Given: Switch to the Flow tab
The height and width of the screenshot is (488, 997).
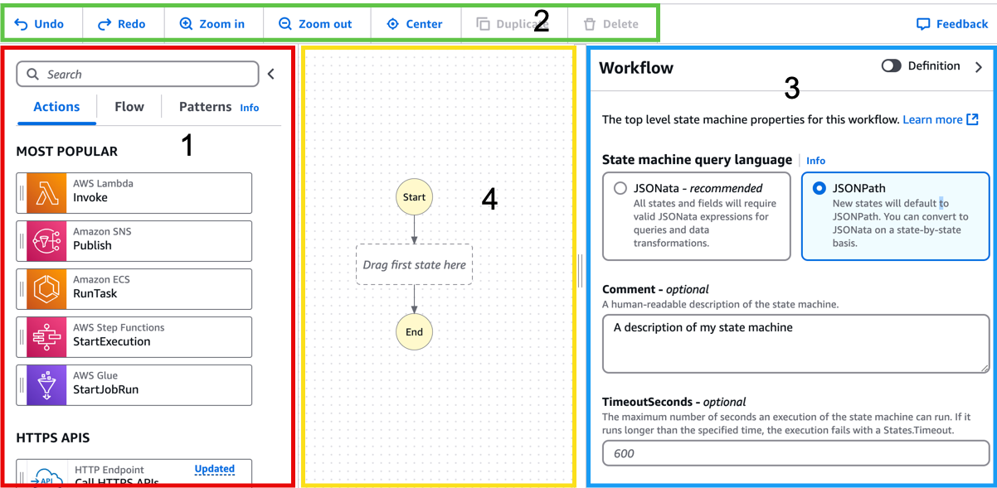Looking at the screenshot, I should coord(129,107).
